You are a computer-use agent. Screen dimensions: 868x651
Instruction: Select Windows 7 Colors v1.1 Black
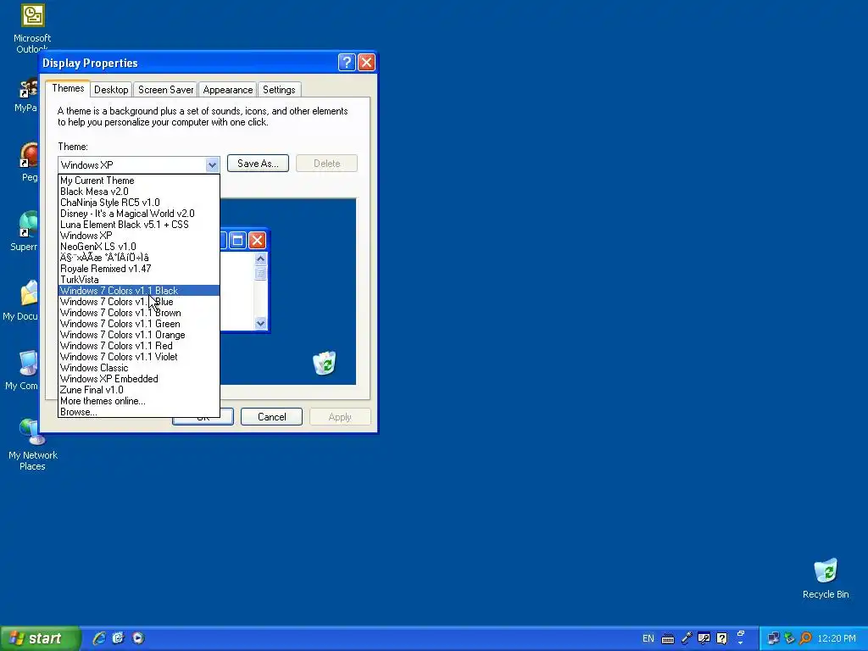click(139, 291)
